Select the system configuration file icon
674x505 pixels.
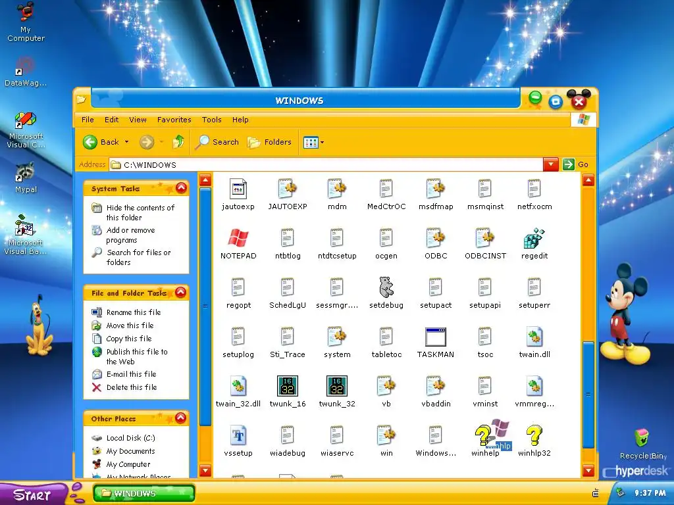click(x=336, y=337)
